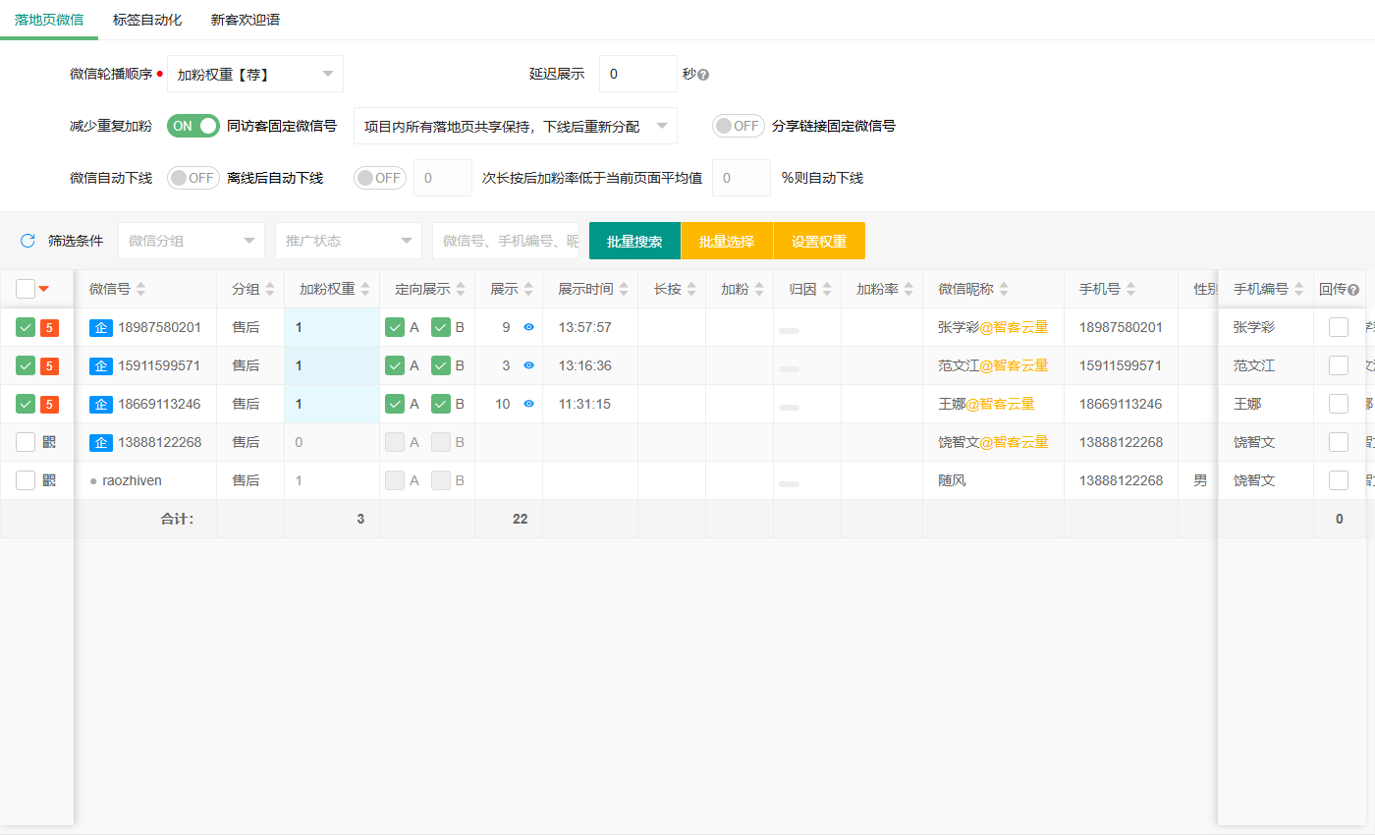Open the 微信分组 filter dropdown
Viewport: 1375px width, 835px height.
(x=192, y=241)
